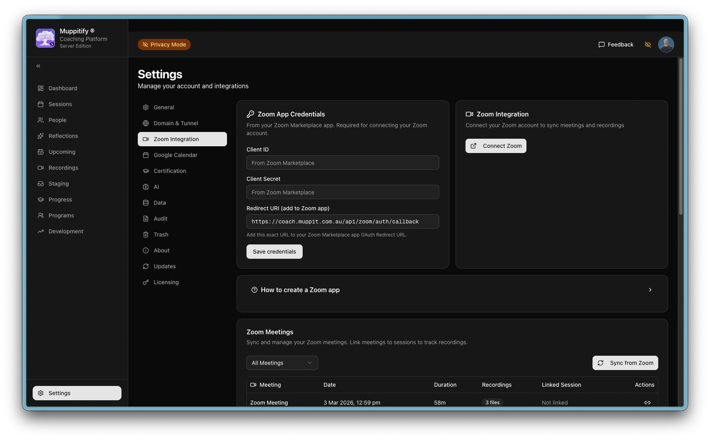This screenshot has height=440, width=710.
Task: Go to the Staging inbox section
Action: 59,184
